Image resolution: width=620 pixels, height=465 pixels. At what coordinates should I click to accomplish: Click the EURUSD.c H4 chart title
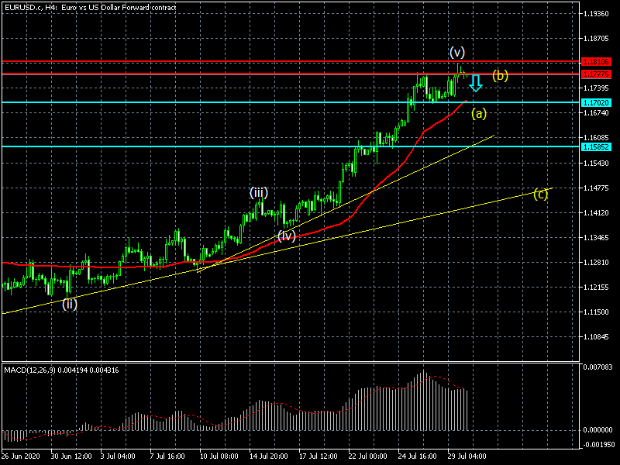(x=90, y=8)
